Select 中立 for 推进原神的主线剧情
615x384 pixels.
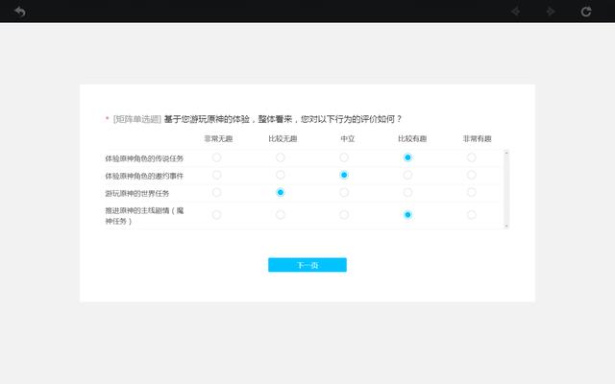[344, 215]
